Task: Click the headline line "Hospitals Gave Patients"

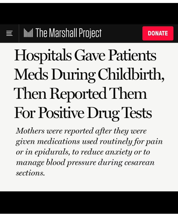Action: [85, 56]
